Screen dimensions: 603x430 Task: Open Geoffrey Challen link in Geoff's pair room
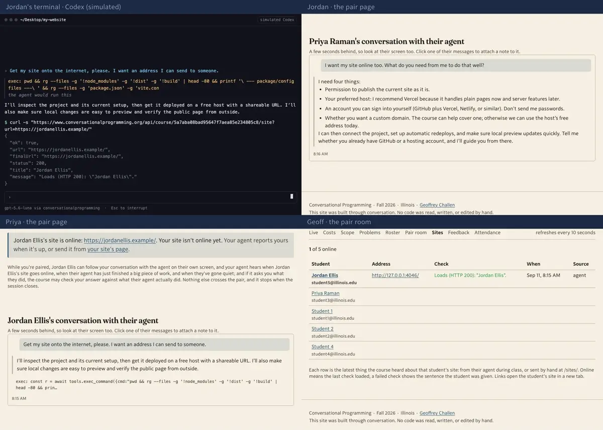click(x=437, y=413)
